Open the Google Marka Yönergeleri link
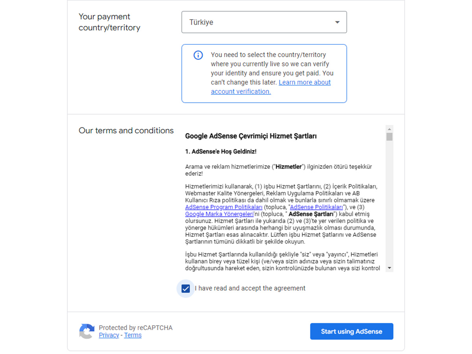This screenshot has height=354, width=472. [x=219, y=214]
